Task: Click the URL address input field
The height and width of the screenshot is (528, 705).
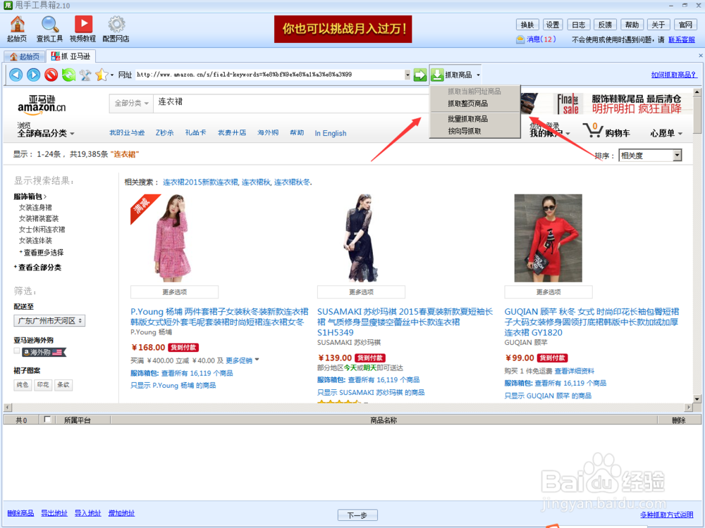Action: pyautogui.click(x=270, y=75)
